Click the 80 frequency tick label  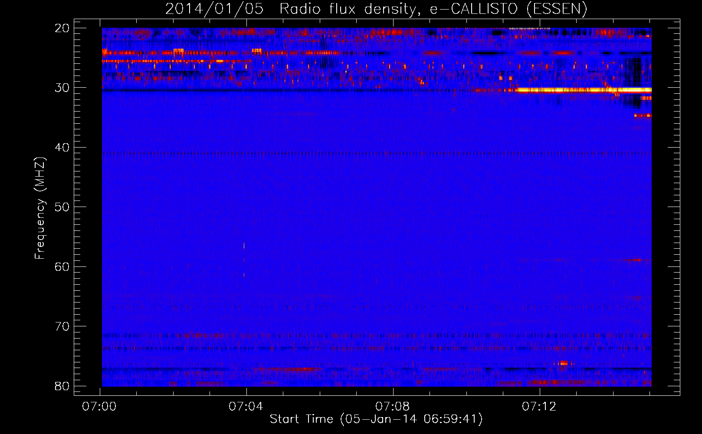pyautogui.click(x=62, y=386)
